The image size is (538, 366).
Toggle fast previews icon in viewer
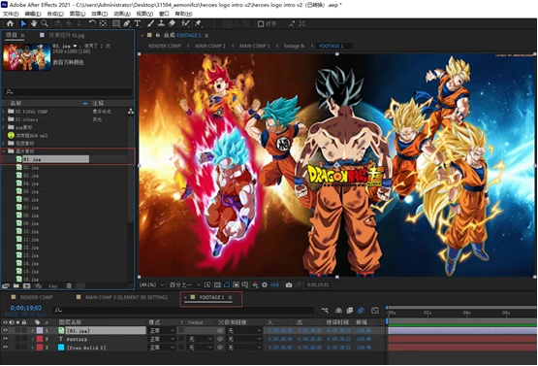pyautogui.click(x=207, y=284)
